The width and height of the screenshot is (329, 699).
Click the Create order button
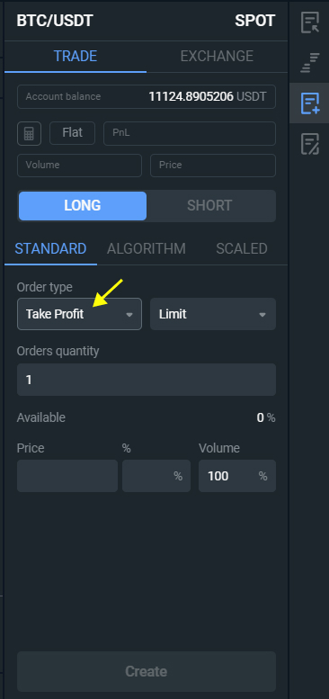point(147,671)
